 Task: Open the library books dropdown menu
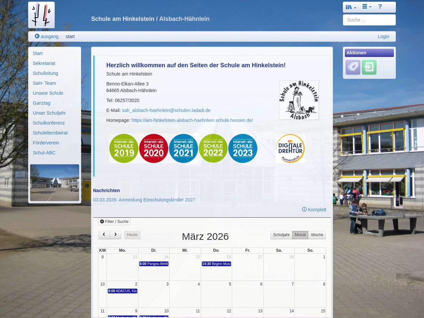pyautogui.click(x=350, y=7)
